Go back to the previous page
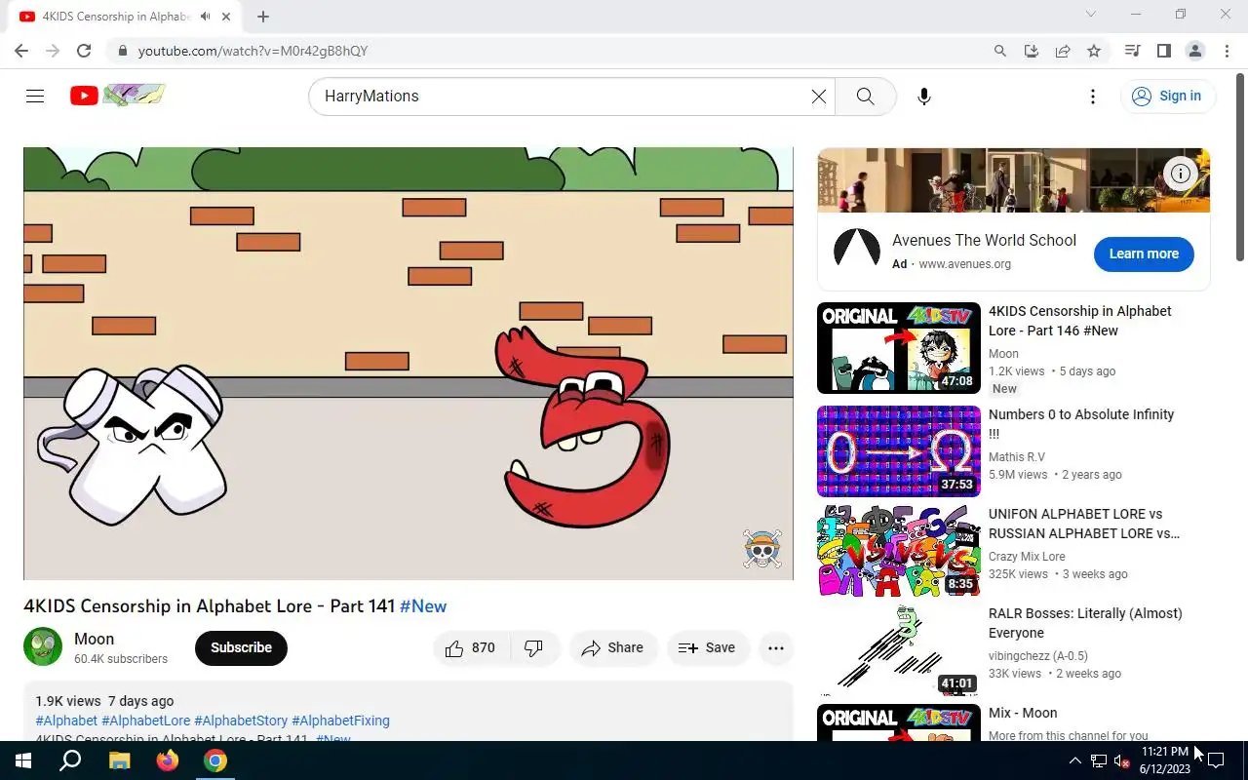Screen dimensions: 1248x780 (x=21, y=51)
